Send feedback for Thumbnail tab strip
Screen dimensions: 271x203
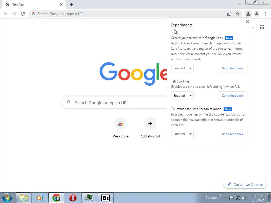pos(232,134)
